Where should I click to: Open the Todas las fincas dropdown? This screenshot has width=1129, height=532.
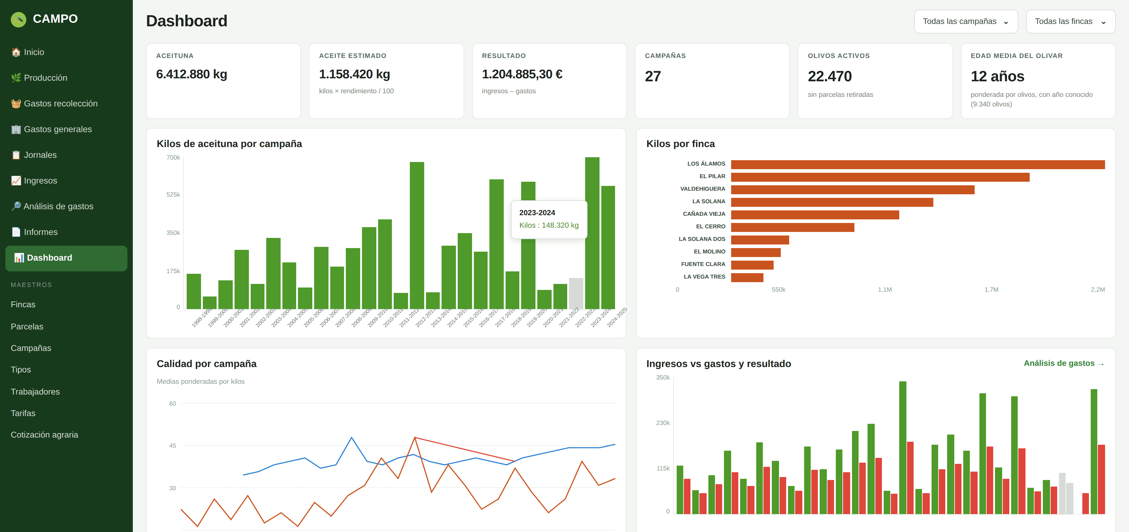pos(1070,22)
